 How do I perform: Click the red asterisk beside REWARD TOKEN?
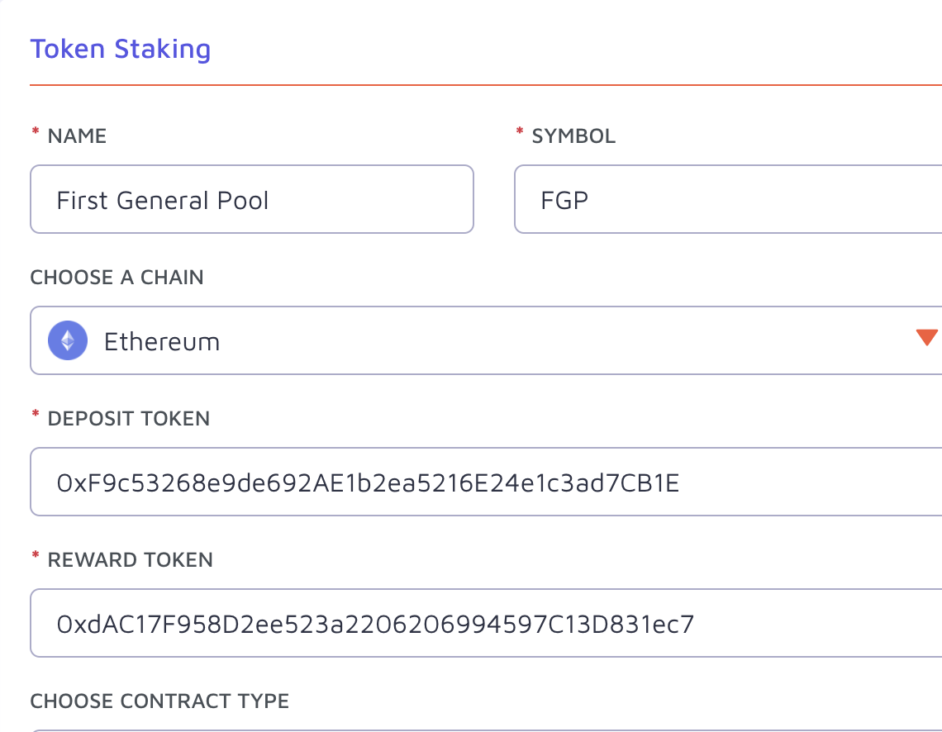[36, 555]
